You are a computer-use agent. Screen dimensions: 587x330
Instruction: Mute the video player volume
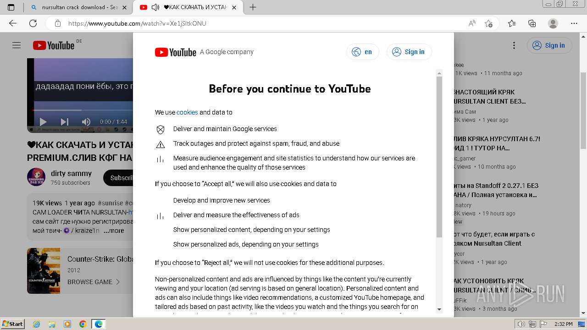86,121
